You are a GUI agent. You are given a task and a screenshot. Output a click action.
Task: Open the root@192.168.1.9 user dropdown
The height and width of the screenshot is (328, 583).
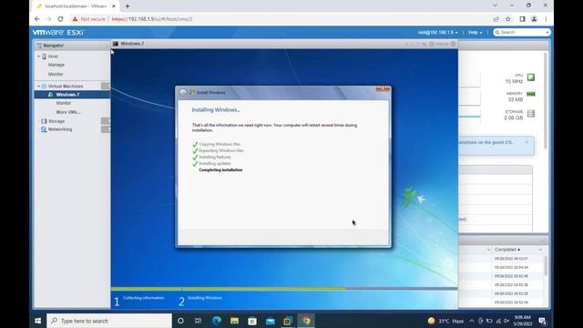click(437, 33)
